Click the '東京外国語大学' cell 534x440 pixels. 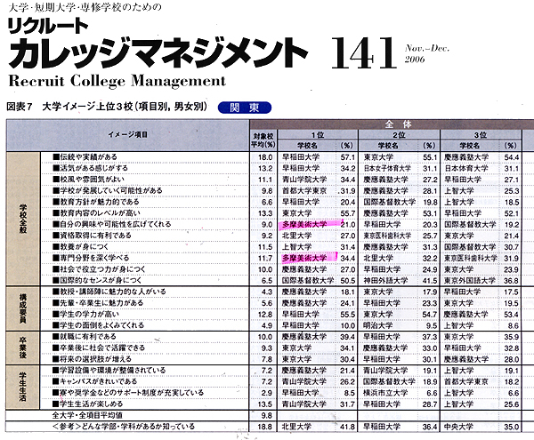pos(470,281)
